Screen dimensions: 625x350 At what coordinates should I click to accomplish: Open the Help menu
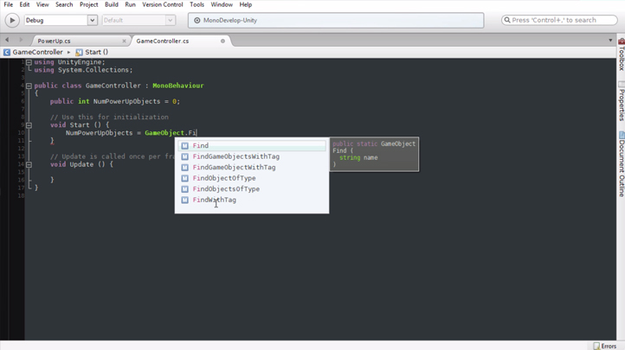pos(246,5)
